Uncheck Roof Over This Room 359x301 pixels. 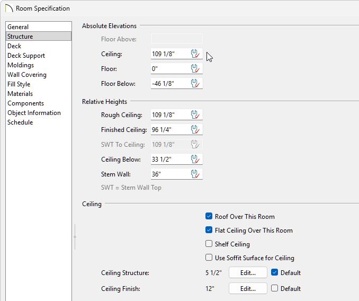(x=209, y=216)
